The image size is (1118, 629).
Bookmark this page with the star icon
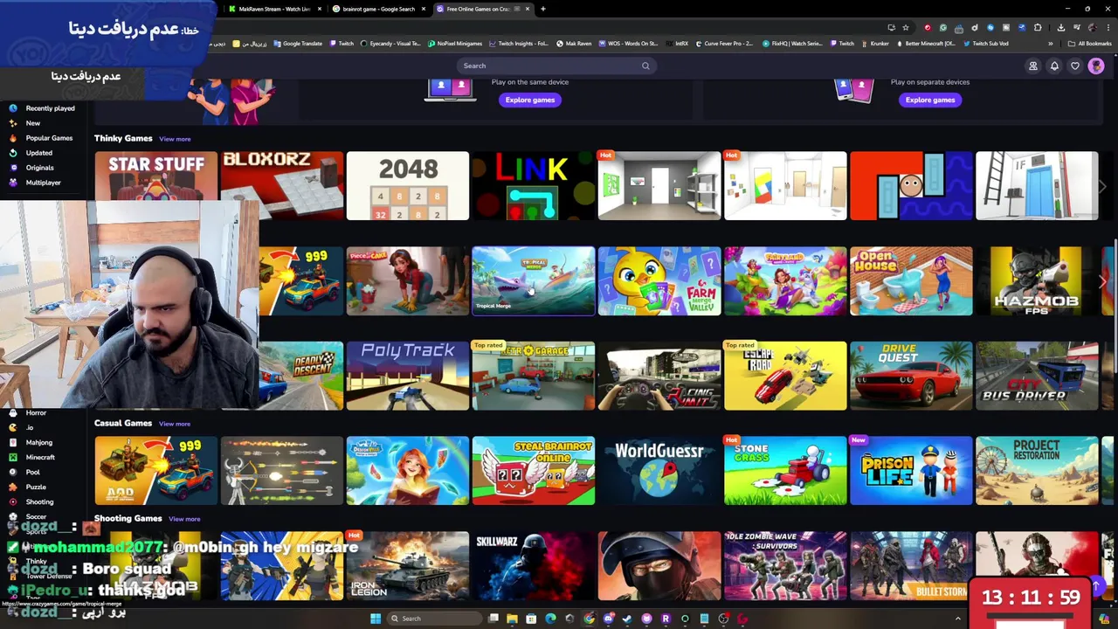pos(906,27)
